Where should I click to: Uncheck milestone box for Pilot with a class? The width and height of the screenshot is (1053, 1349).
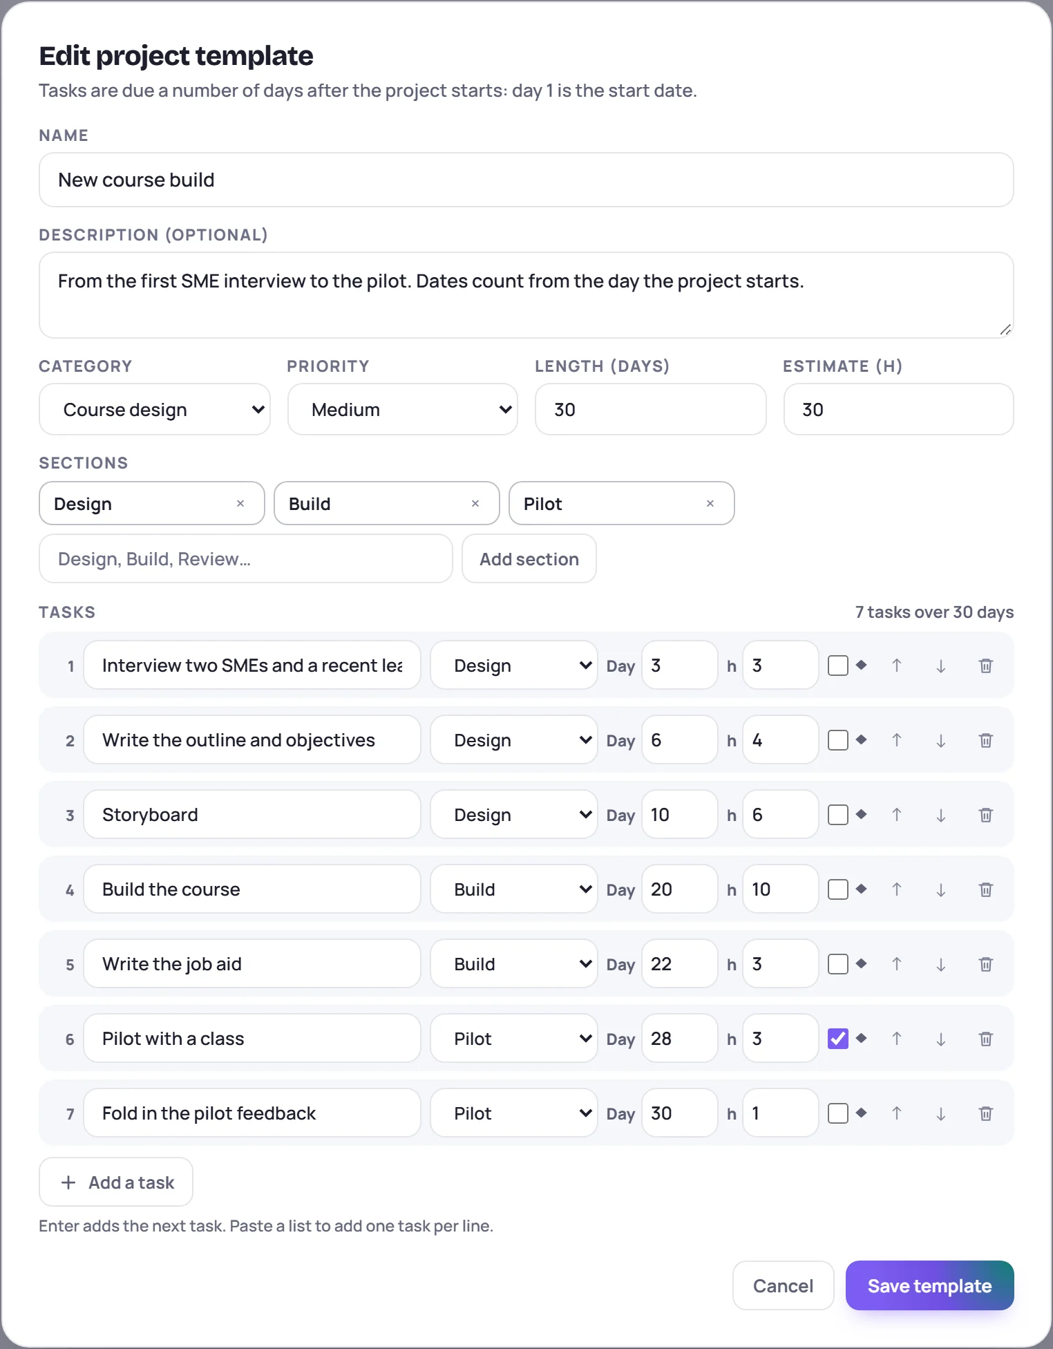pyautogui.click(x=838, y=1039)
